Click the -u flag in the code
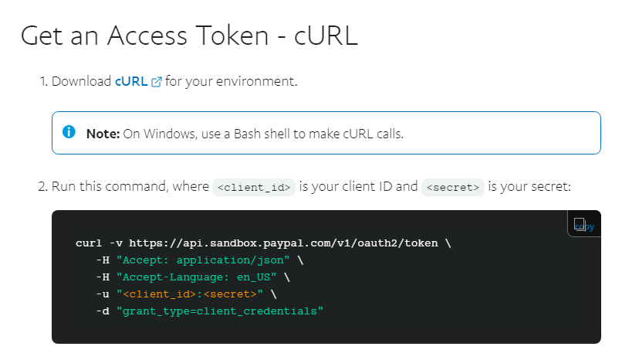622x360 pixels. (x=102, y=294)
